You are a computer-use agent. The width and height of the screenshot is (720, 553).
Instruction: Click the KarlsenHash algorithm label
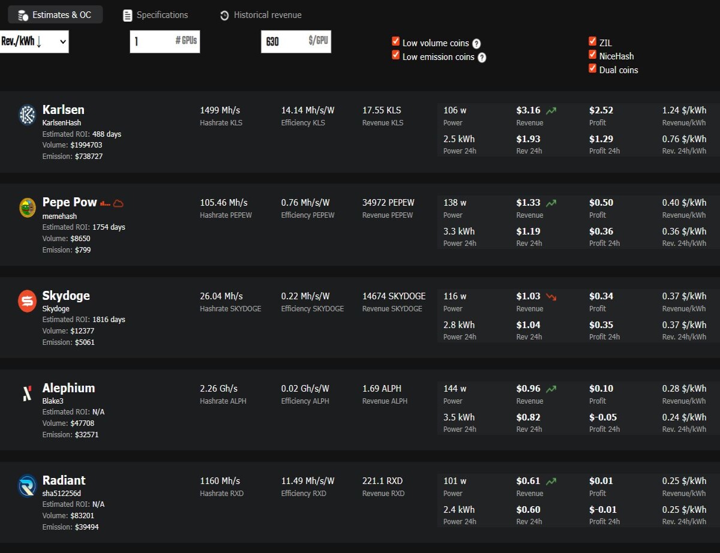pyautogui.click(x=62, y=123)
